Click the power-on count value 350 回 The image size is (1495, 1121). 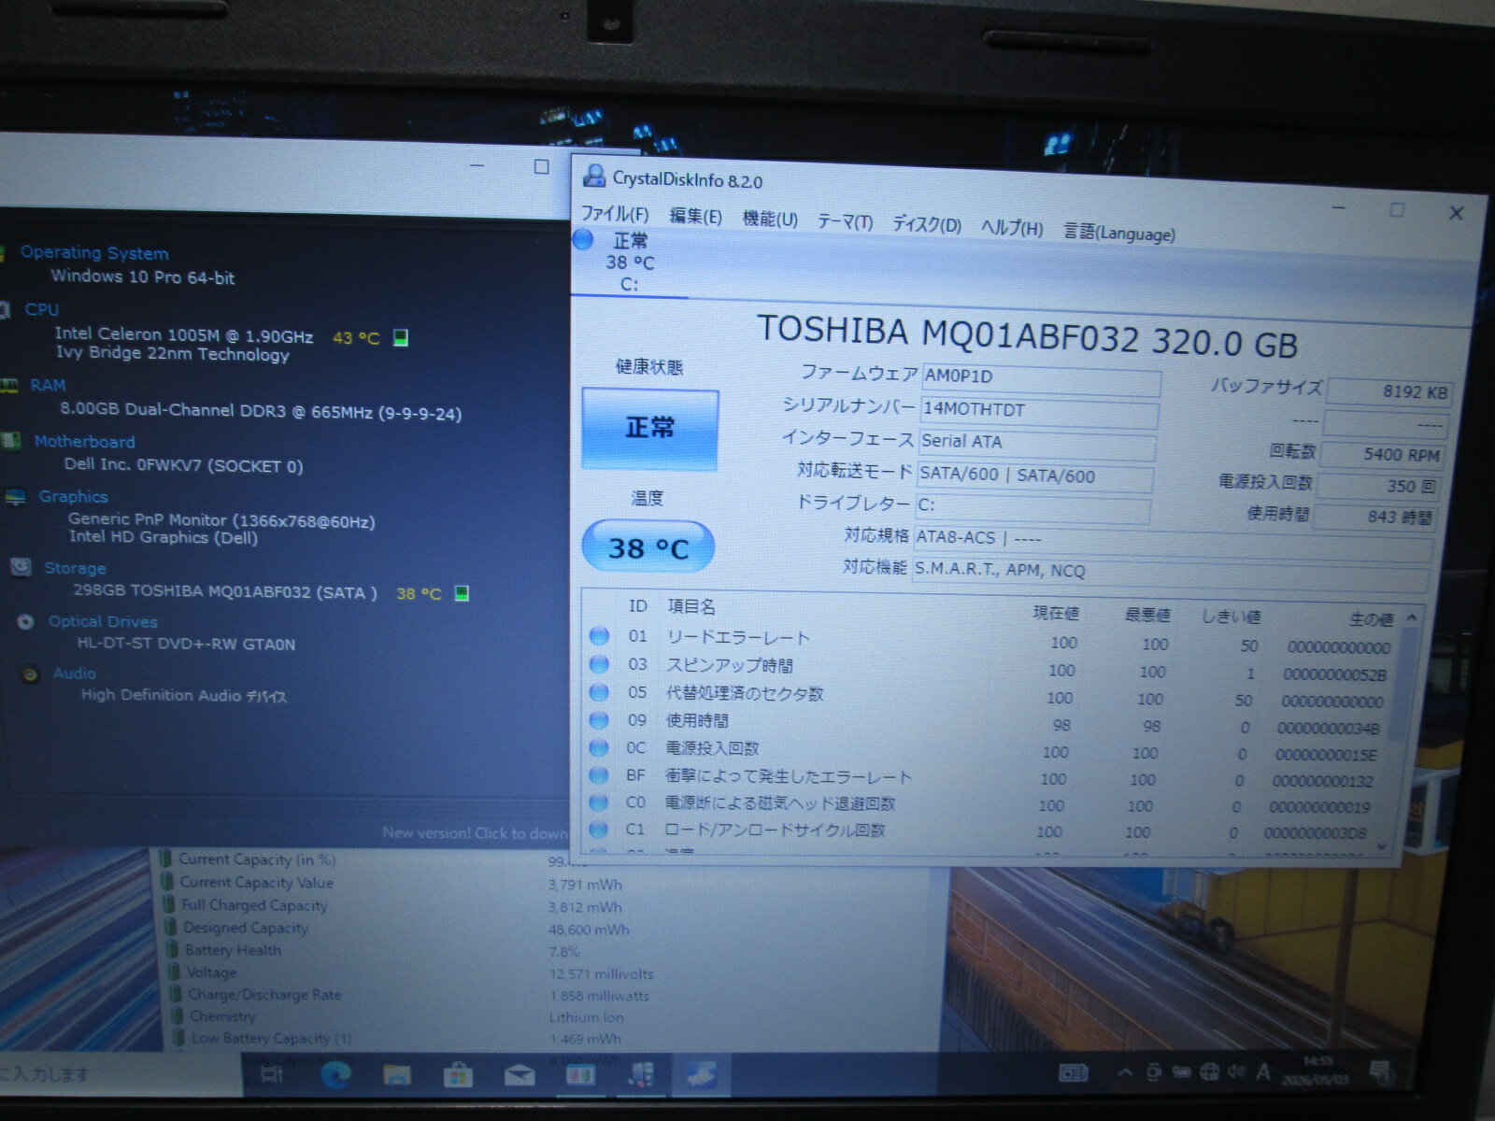tap(1376, 486)
